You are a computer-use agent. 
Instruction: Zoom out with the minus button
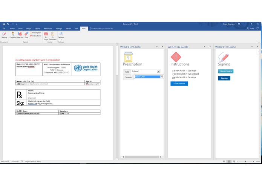pos(238,162)
